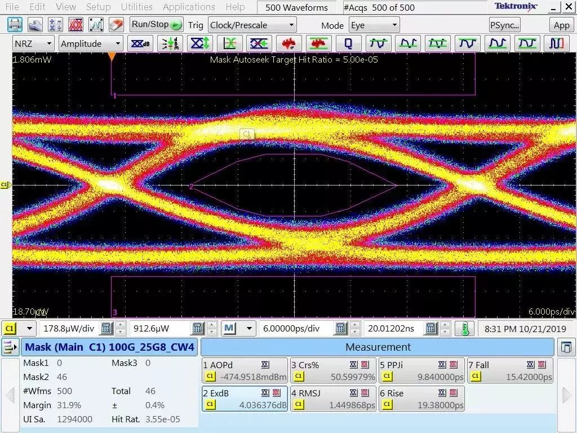This screenshot has width=577, height=433.
Task: Open the NRZ signal type dropdown
Action: point(33,43)
